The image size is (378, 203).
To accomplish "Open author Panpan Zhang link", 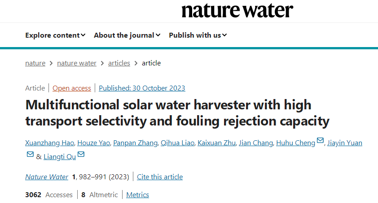I will coord(135,143).
